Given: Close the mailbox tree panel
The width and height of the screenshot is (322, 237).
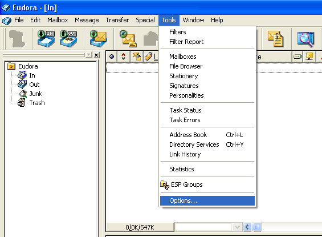Looking at the screenshot, I should coord(96,55).
